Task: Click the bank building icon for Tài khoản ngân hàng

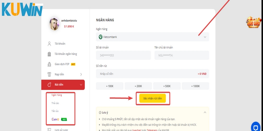Action: pyautogui.click(x=49, y=54)
